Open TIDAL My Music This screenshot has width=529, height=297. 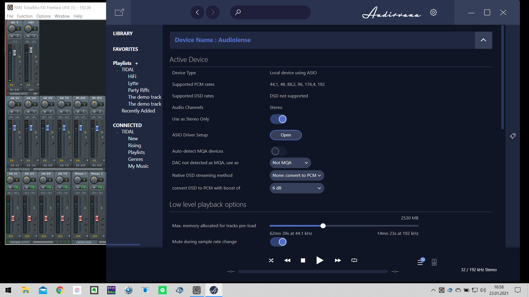click(138, 166)
